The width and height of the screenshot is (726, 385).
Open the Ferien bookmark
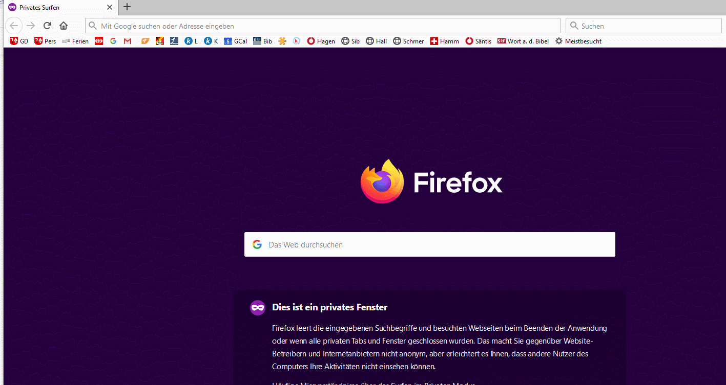click(x=75, y=41)
